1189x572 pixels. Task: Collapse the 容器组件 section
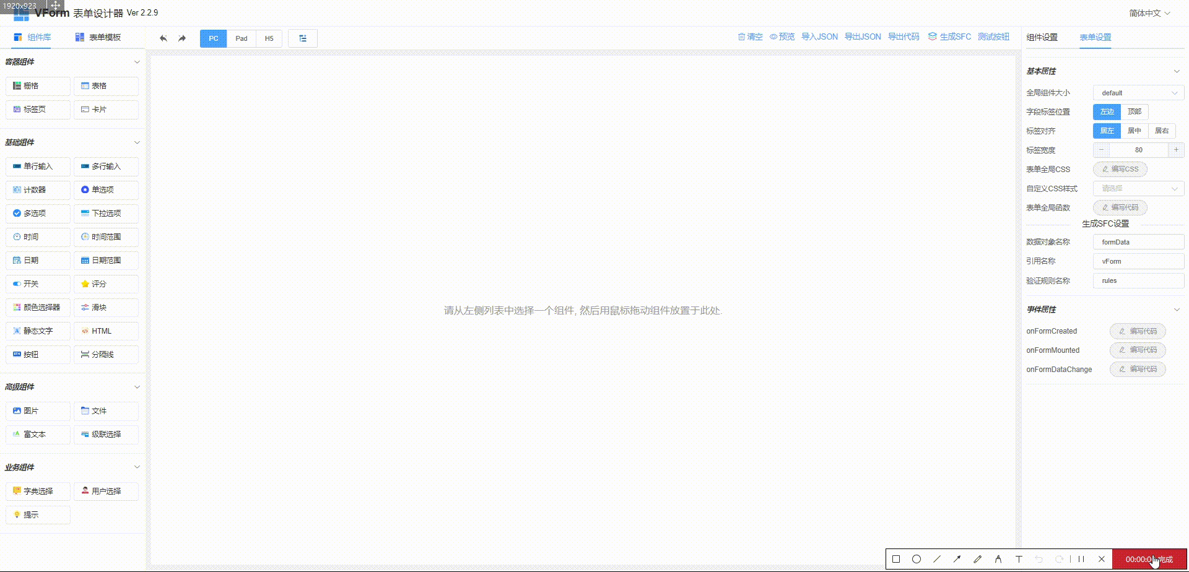(136, 62)
